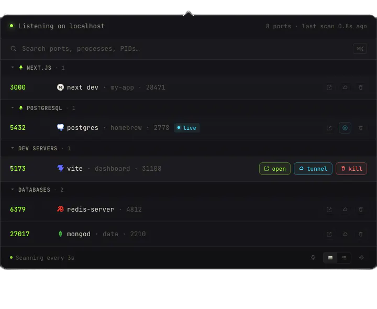The image size is (377, 309).
Task: Click the Next.js logo icon
Action: [60, 87]
